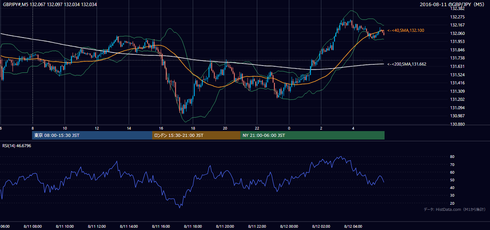The image size is (490, 230).
Task: Click price level 131.202 on axis
Action: [x=458, y=99]
